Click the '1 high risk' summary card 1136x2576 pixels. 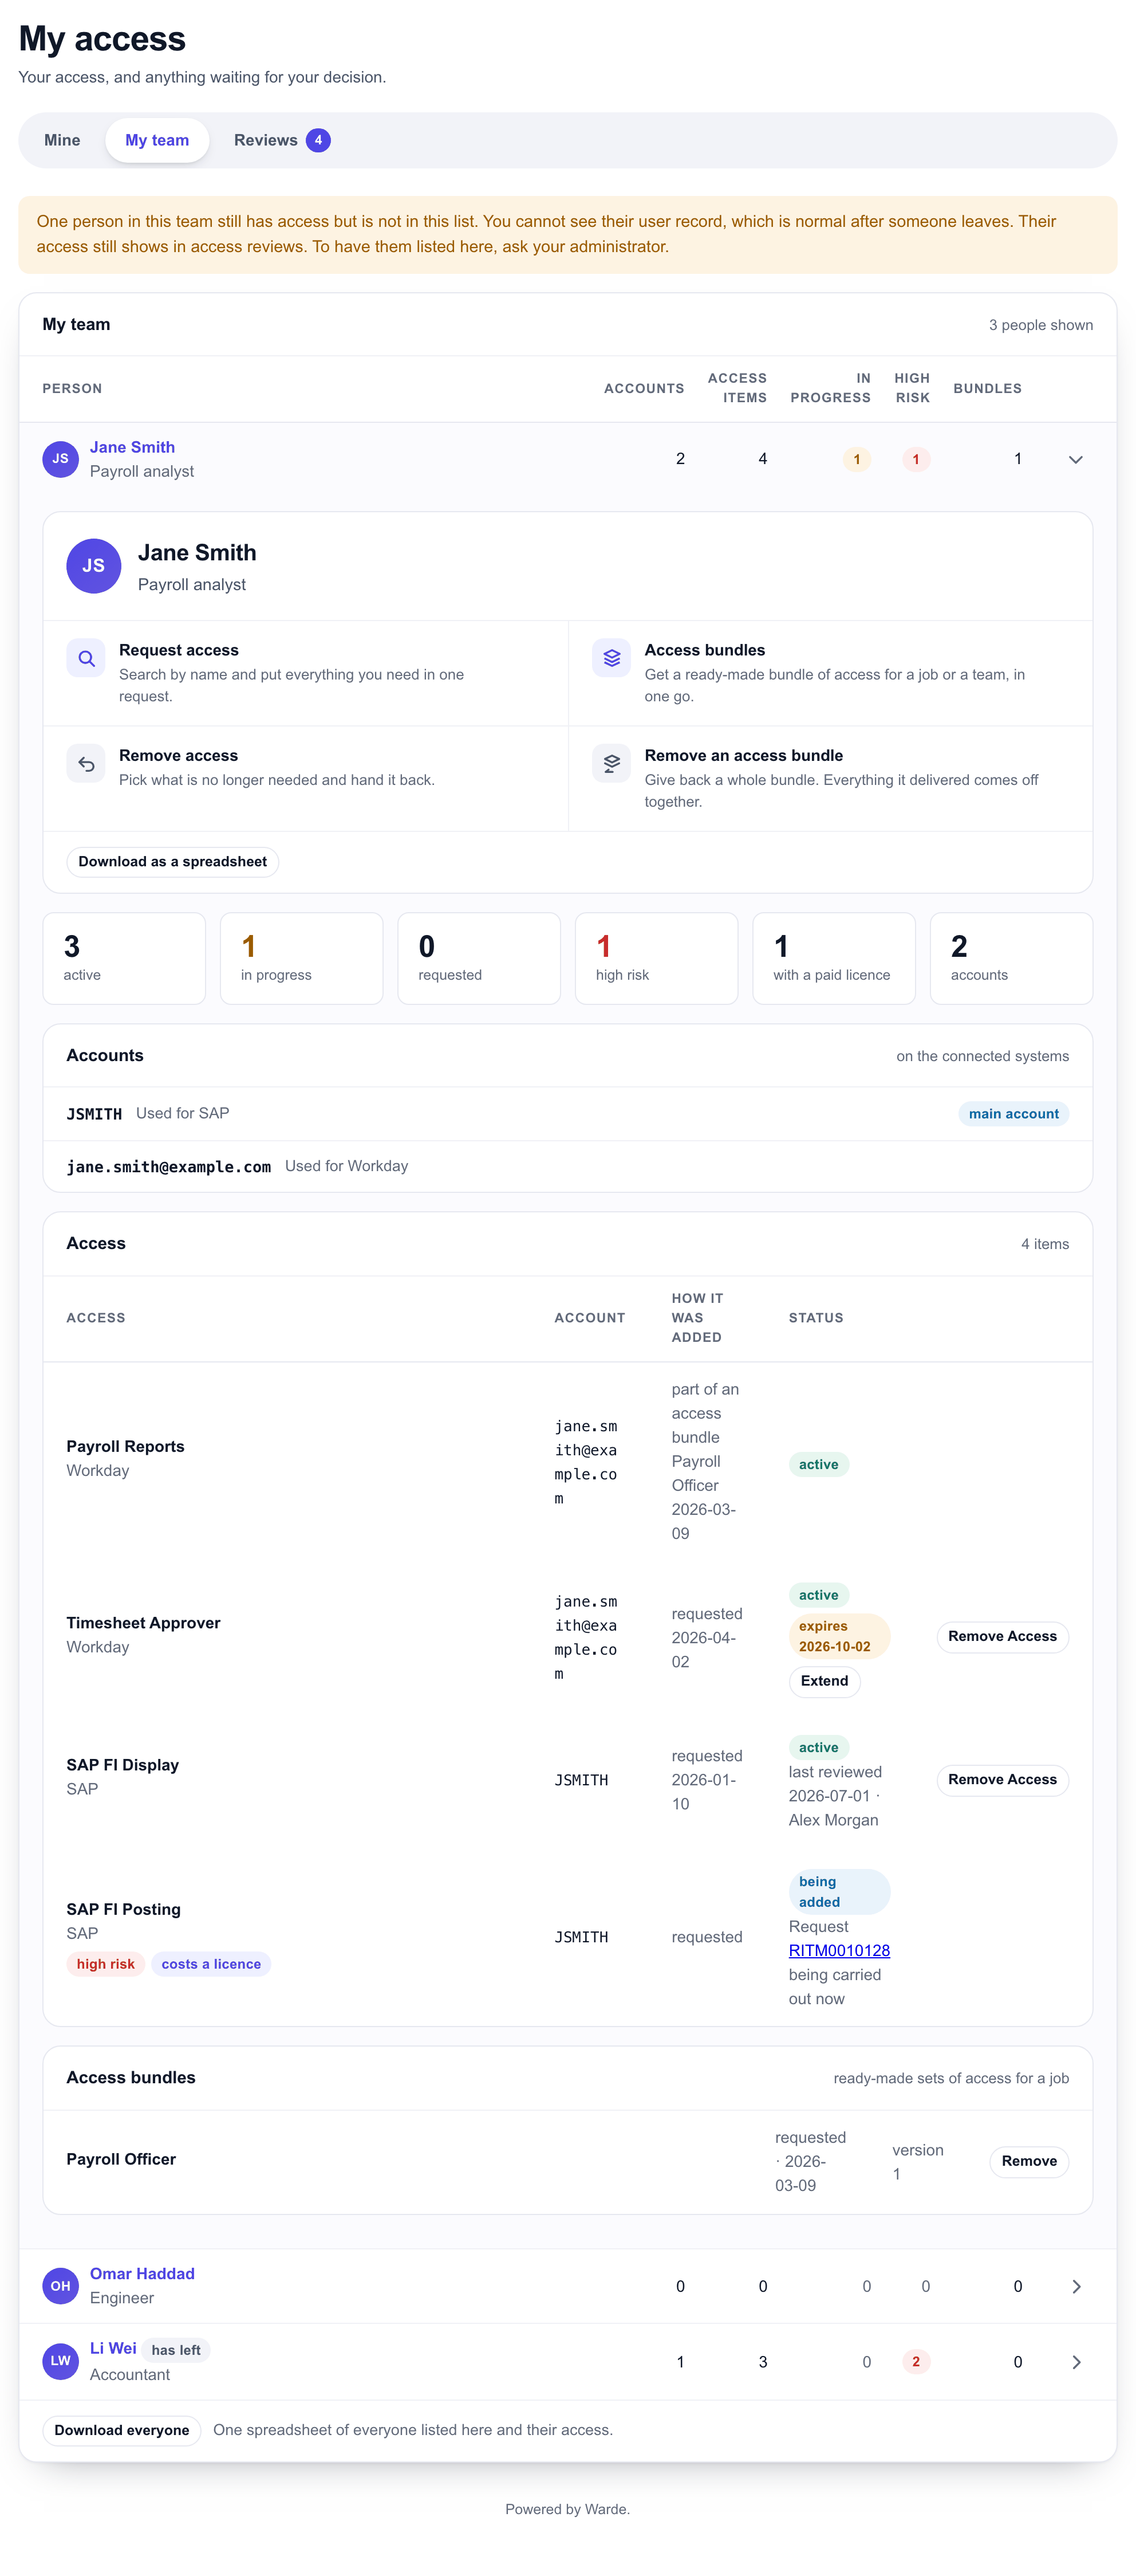[656, 958]
